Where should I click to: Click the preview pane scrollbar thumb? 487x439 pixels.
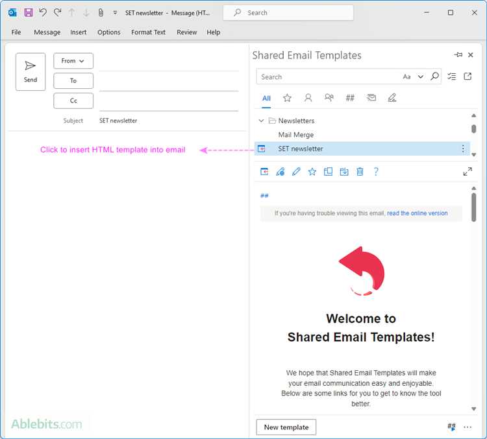pos(473,208)
